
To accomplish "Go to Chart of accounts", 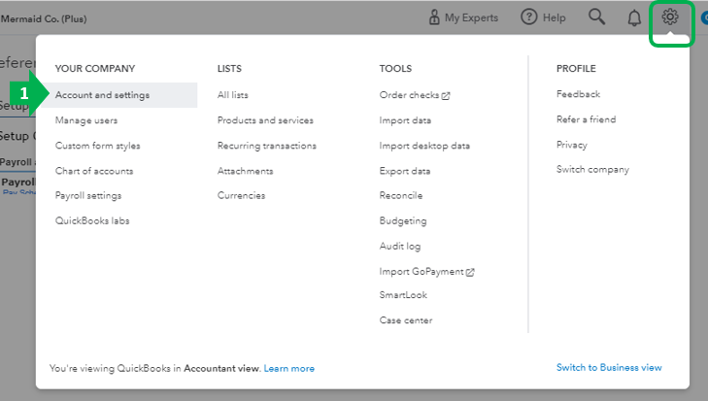I will (94, 171).
